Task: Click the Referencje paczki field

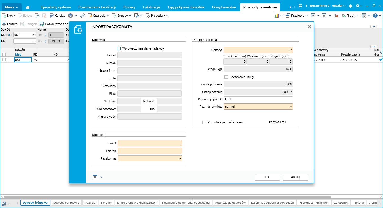Action: click(x=259, y=99)
